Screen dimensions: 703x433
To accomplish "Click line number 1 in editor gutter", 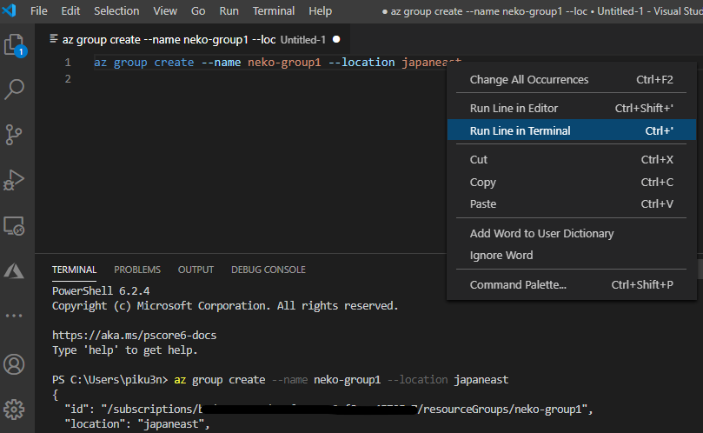I will coord(68,62).
